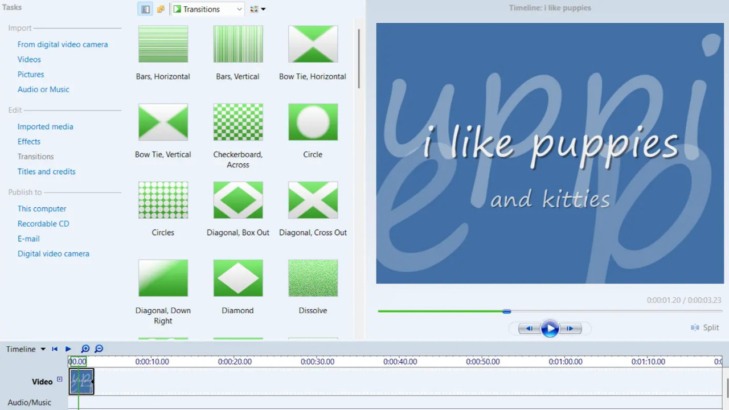Click the Video track label

point(42,382)
